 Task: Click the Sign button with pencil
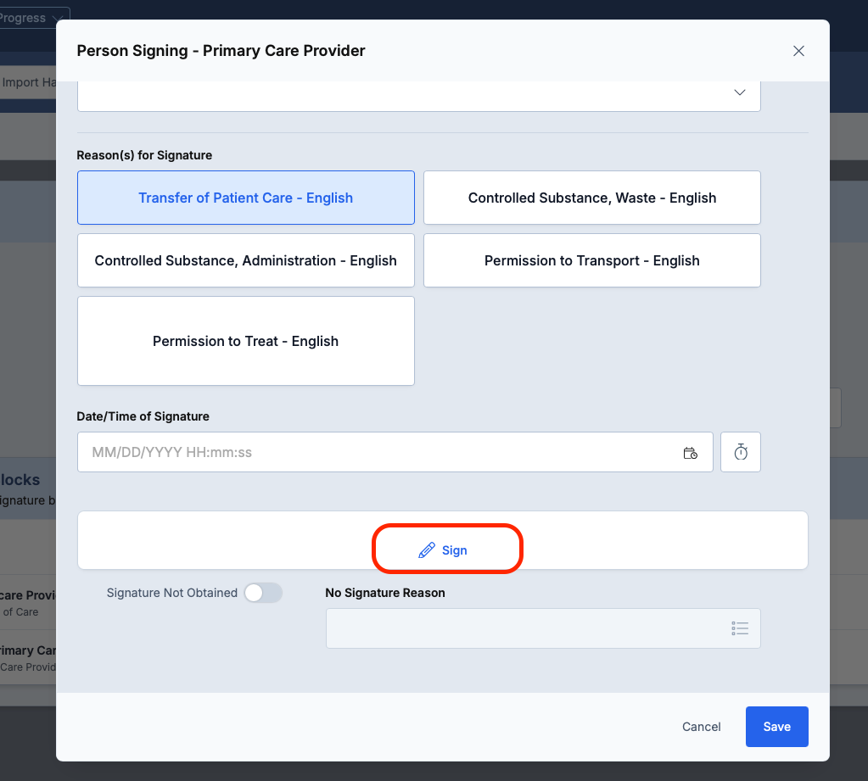tap(444, 550)
